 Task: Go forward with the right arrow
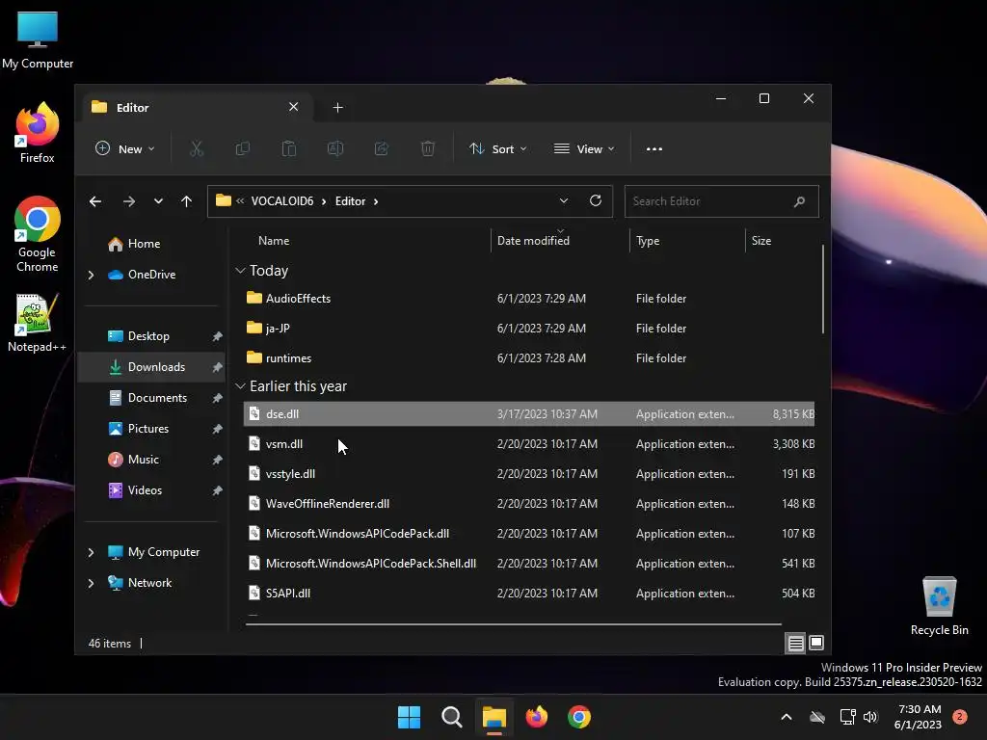pyautogui.click(x=129, y=201)
